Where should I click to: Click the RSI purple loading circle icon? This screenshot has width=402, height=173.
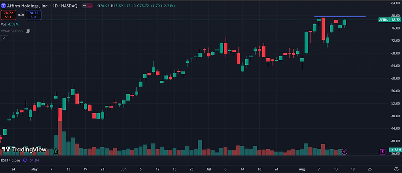click(25, 160)
